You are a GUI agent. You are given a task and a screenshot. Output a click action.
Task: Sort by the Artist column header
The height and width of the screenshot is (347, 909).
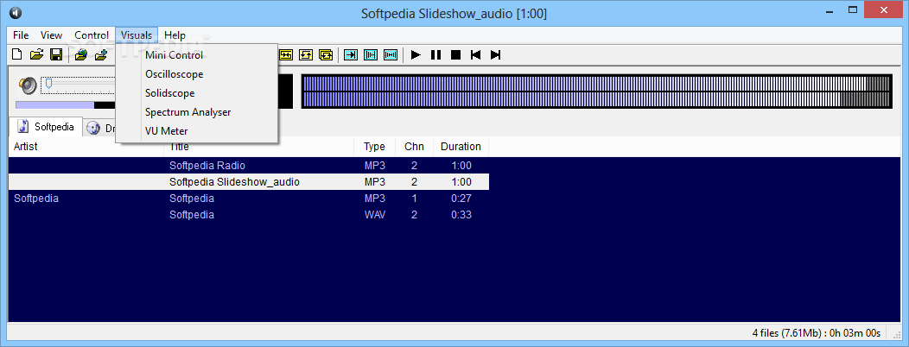point(86,147)
